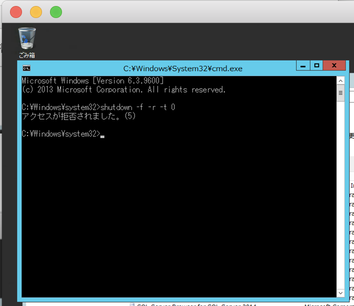Click the cmd scrollbar thumb
The height and width of the screenshot is (306, 354).
(340, 93)
